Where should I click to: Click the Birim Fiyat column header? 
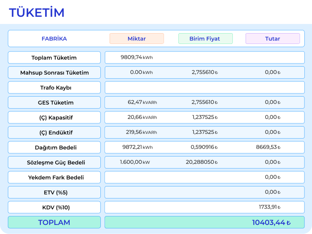[x=206, y=39]
